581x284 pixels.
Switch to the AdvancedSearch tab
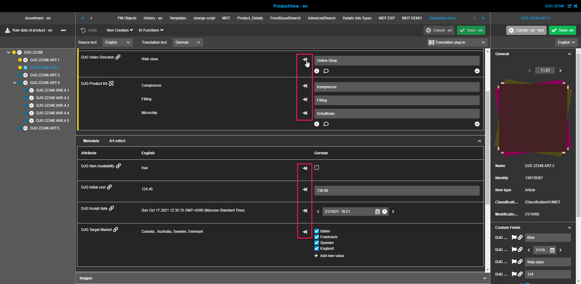pos(321,18)
